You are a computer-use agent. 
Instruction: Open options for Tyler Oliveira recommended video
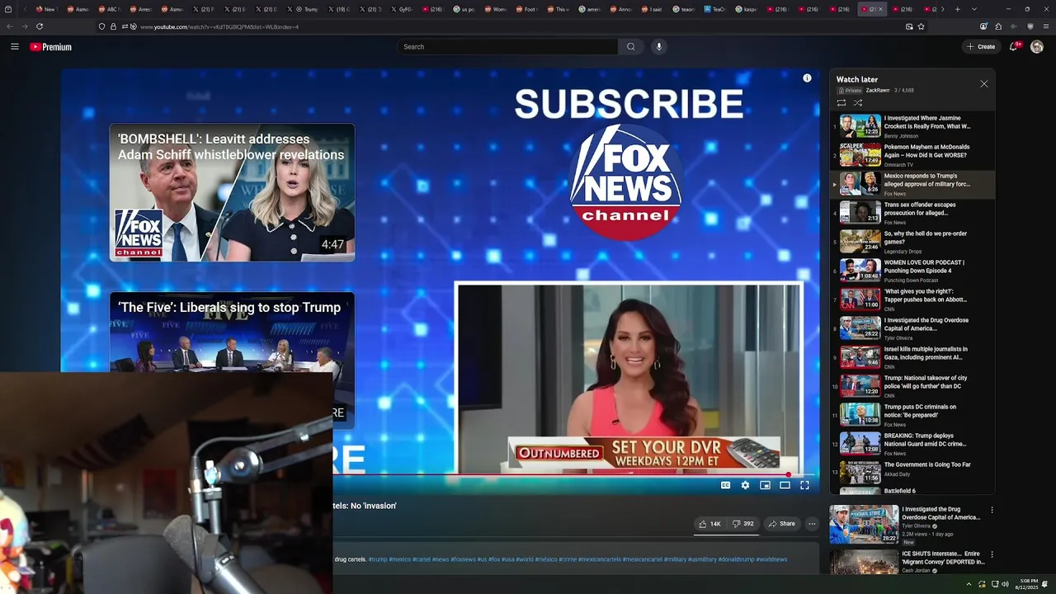coord(992,511)
